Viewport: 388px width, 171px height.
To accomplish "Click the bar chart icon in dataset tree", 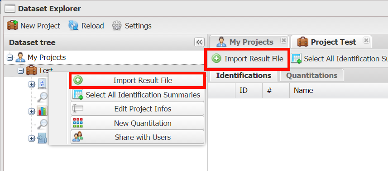I will point(42,111).
